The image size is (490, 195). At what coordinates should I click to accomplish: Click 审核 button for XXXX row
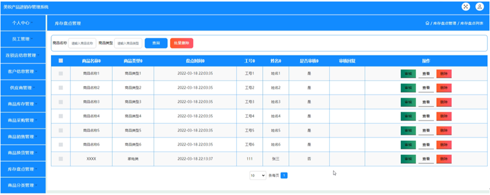tap(408, 159)
